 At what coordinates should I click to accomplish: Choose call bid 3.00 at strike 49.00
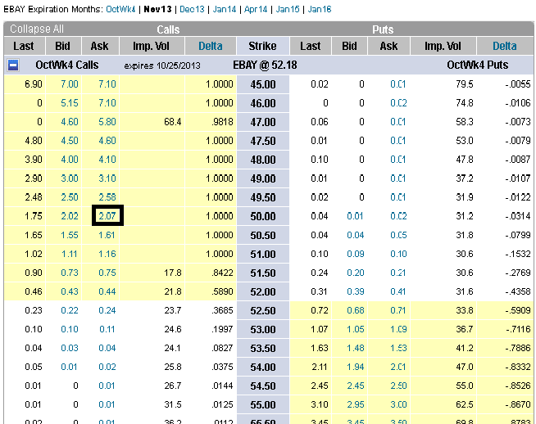(70, 178)
